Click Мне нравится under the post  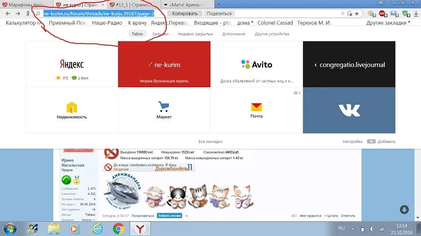pyautogui.click(x=310, y=216)
